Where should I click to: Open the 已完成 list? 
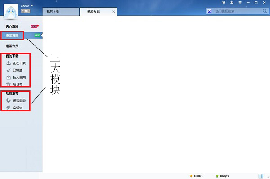pyautogui.click(x=18, y=70)
